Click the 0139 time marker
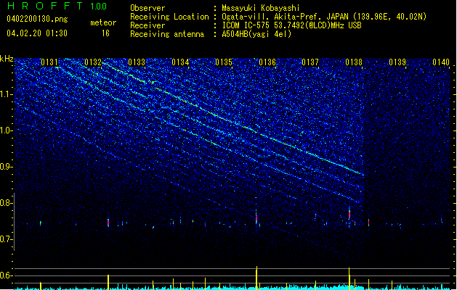Image resolution: width=457 pixels, height=290 pixels. (397, 62)
